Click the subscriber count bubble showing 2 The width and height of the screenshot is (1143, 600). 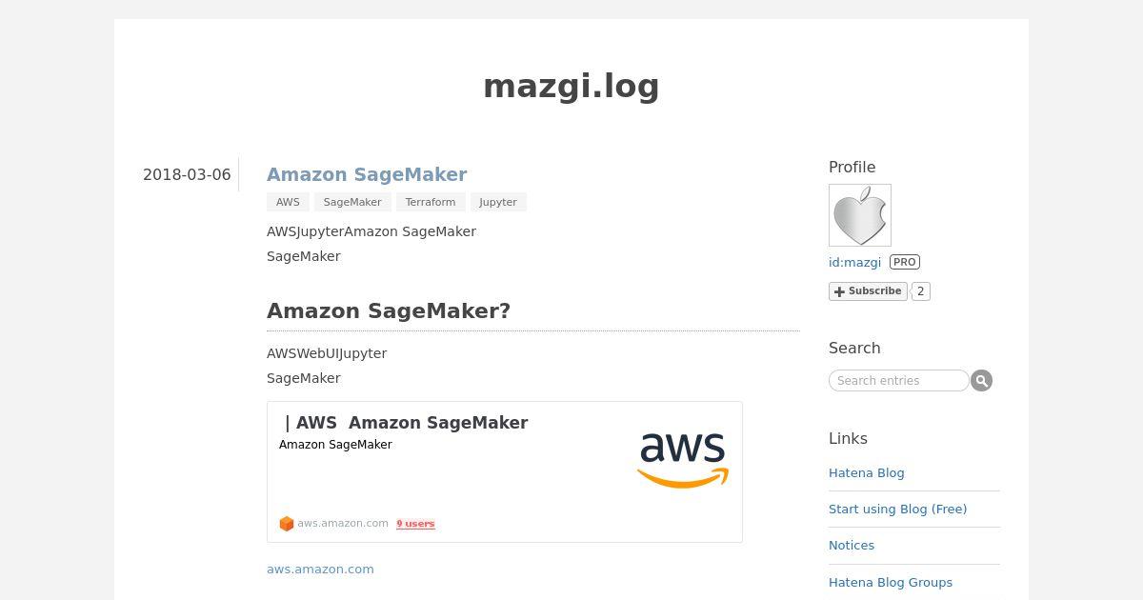(920, 291)
